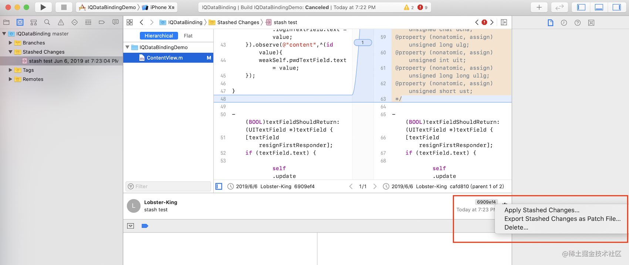Toggle the Debug area visibility

(x=599, y=7)
